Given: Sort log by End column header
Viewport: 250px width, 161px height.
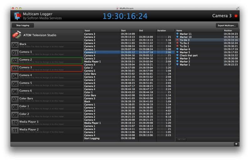Looking at the screenshot, I should click(x=147, y=31).
